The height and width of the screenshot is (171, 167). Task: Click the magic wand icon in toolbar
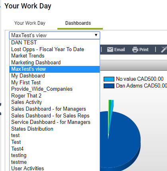pos(164,50)
